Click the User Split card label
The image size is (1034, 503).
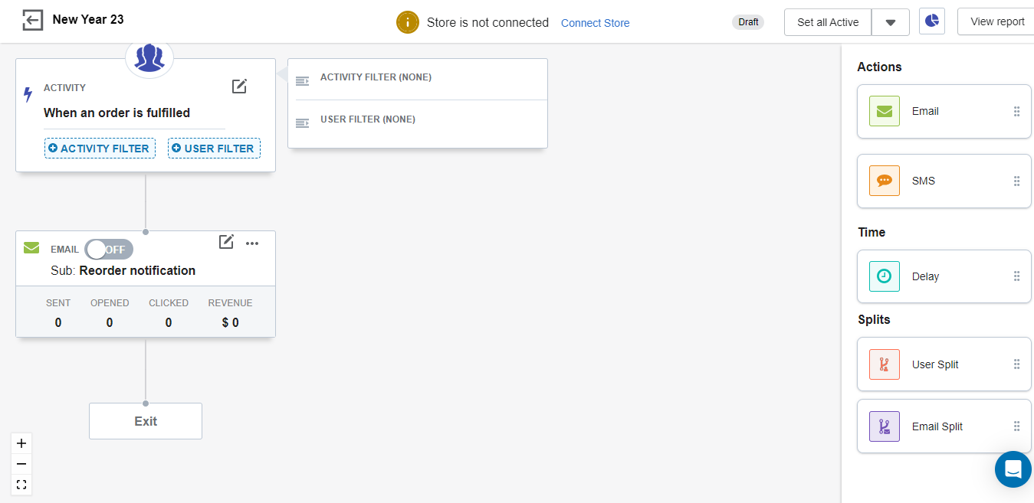935,364
